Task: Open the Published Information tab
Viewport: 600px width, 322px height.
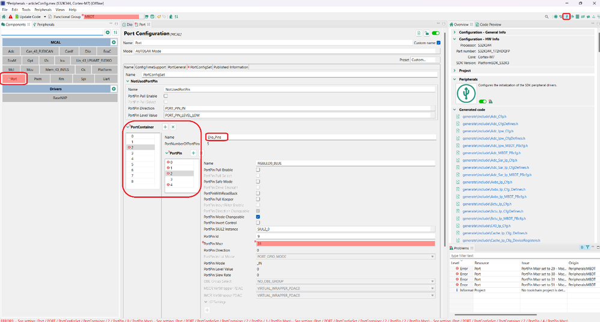Action: pyautogui.click(x=231, y=67)
